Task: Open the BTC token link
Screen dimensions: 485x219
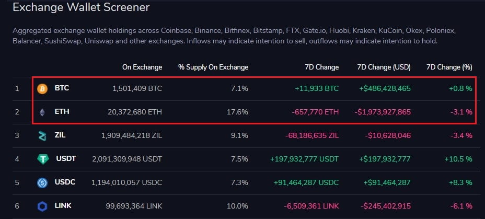Action: [62, 88]
